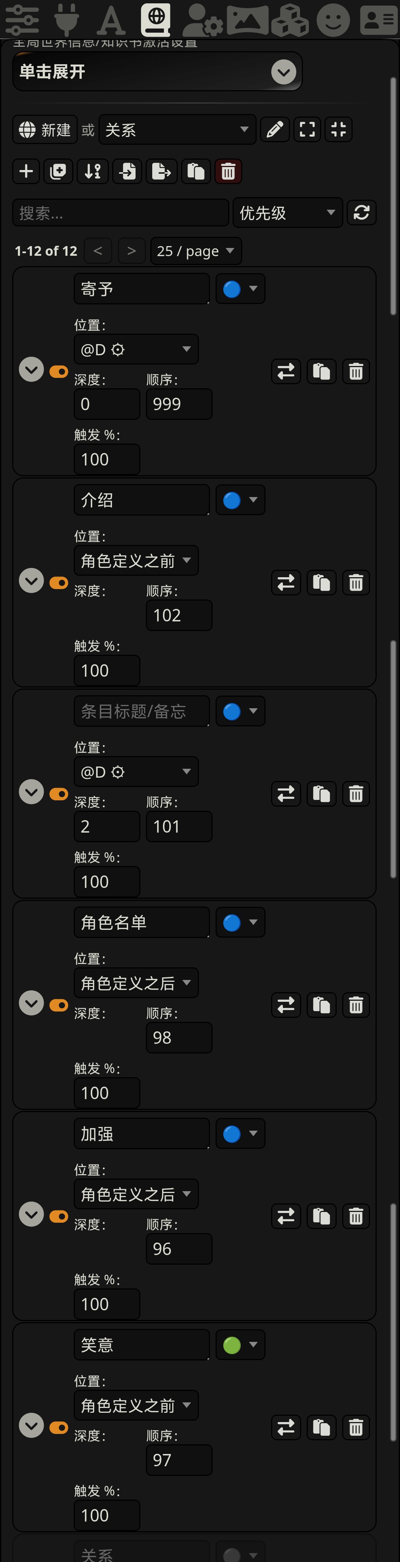Viewport: 400px width, 1562px height.
Task: Open the cubes extensions icon
Action: 290,20
